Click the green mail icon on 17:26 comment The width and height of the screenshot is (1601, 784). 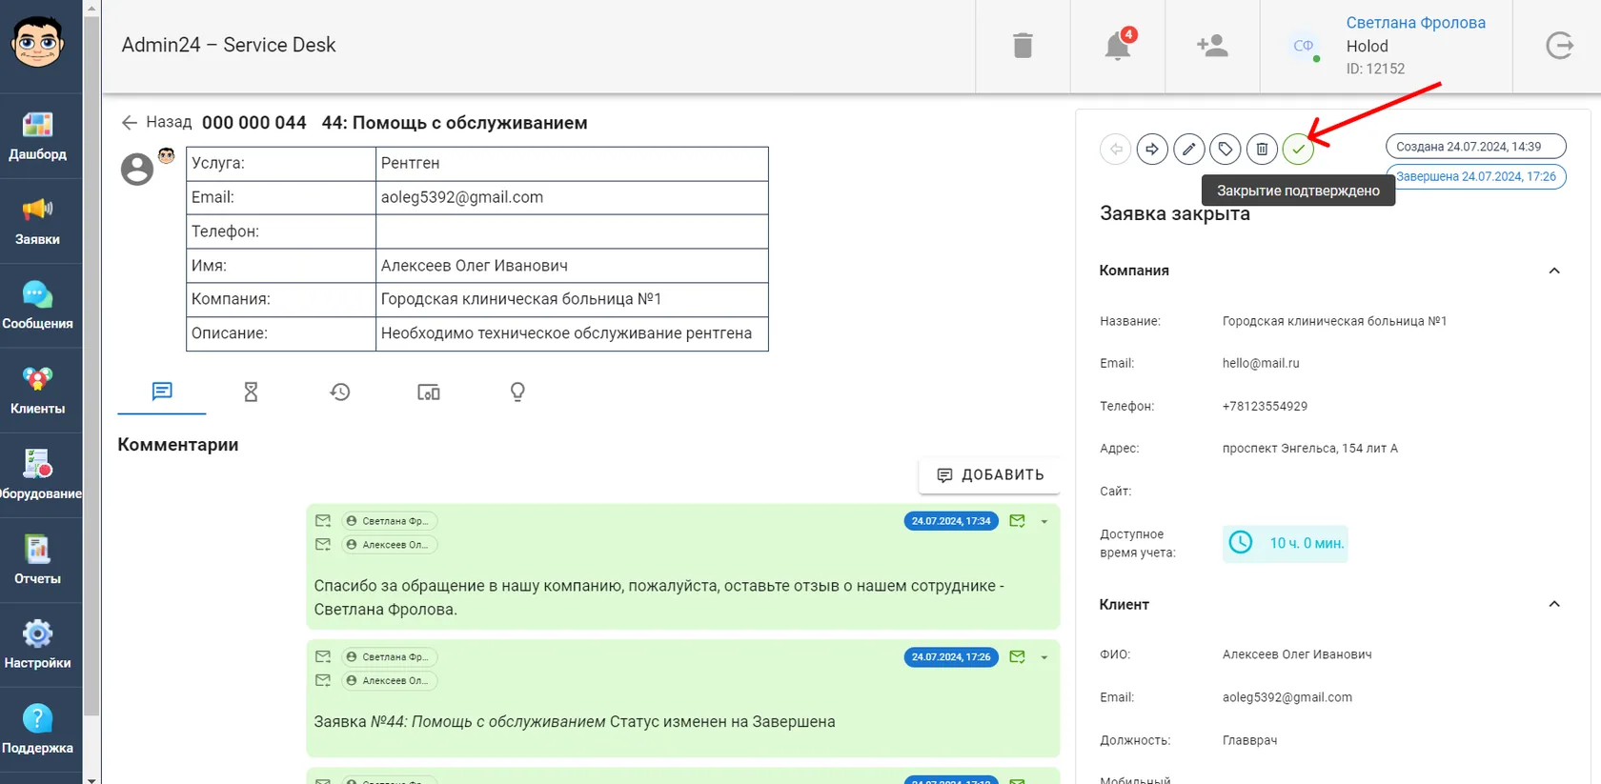point(1018,657)
